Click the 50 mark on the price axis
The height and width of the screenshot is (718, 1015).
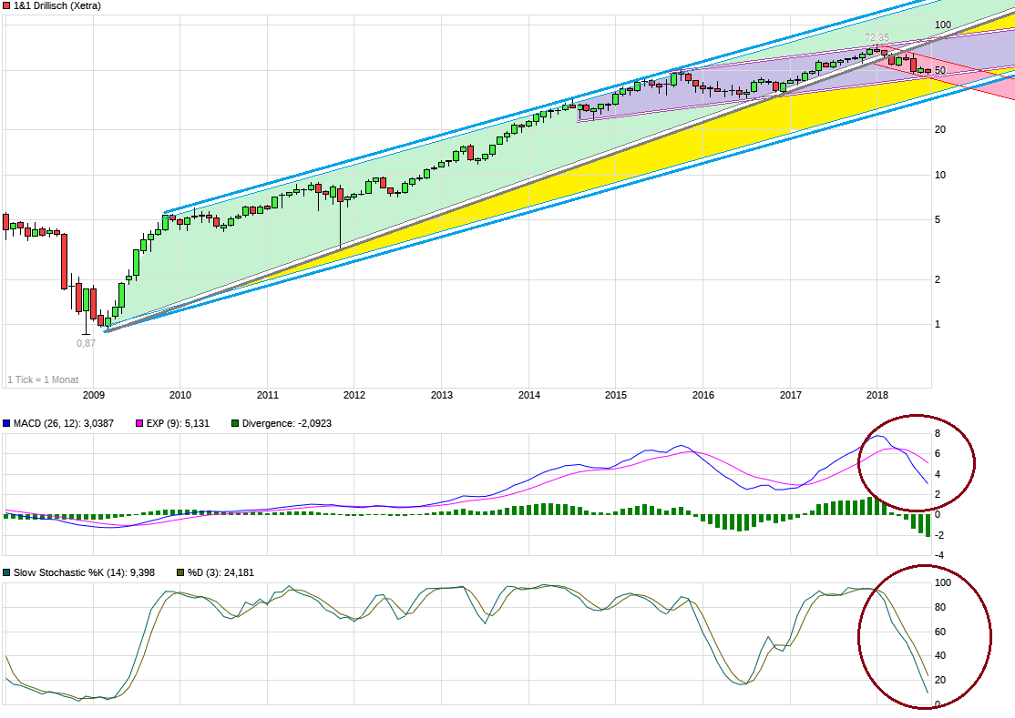940,70
